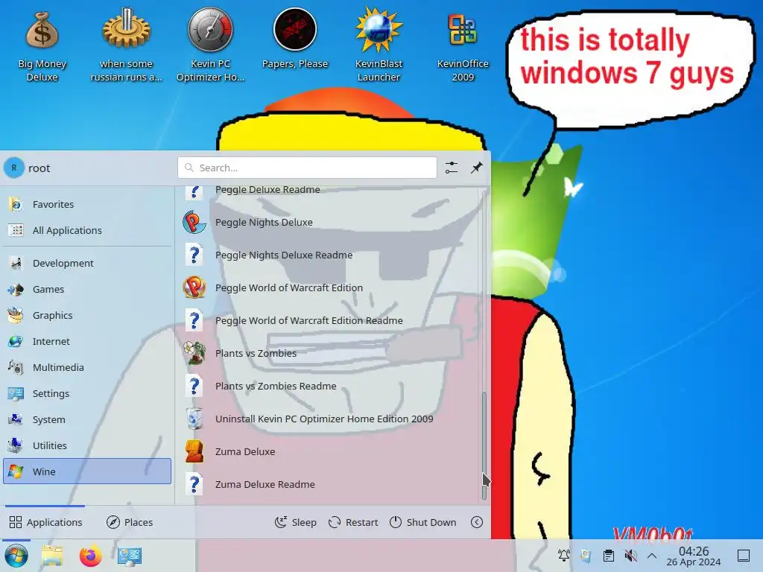Viewport: 763px width, 572px height.
Task: Open launcher configure settings icon
Action: (x=452, y=168)
